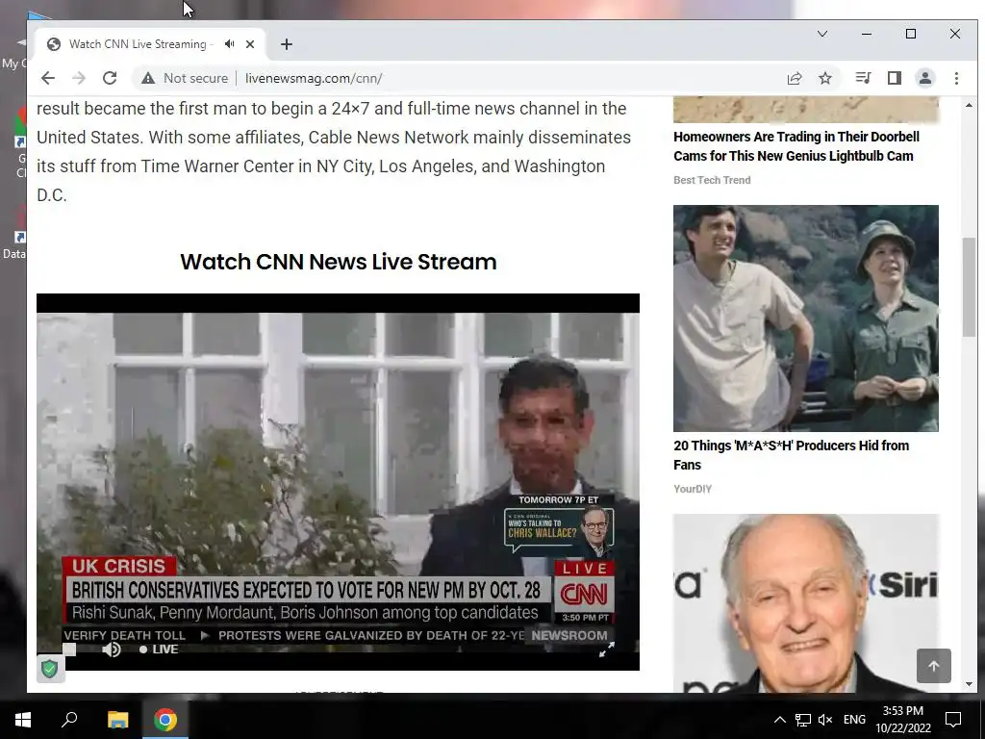Click the doorbell ad image at top

(x=806, y=110)
